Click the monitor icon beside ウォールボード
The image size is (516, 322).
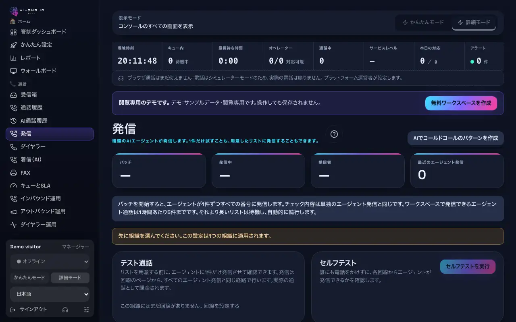pos(13,71)
